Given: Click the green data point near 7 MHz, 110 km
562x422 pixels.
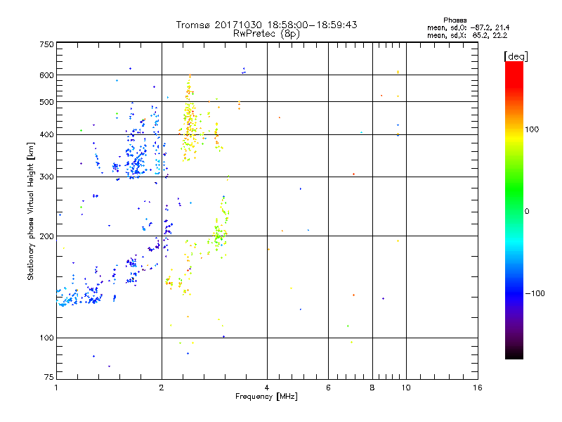Looking at the screenshot, I should (x=348, y=326).
